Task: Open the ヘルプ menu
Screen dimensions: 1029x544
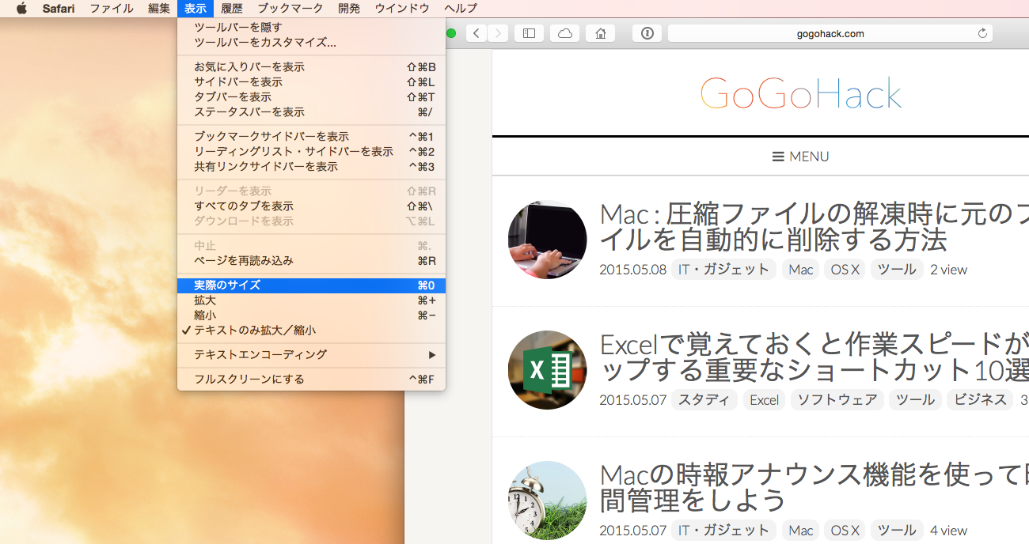Action: tap(461, 9)
